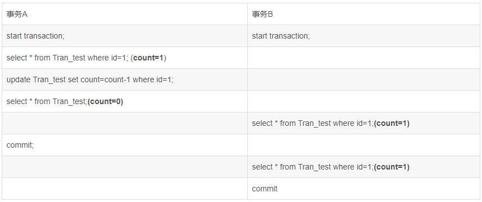Click transaction B's first select statement

point(331,123)
